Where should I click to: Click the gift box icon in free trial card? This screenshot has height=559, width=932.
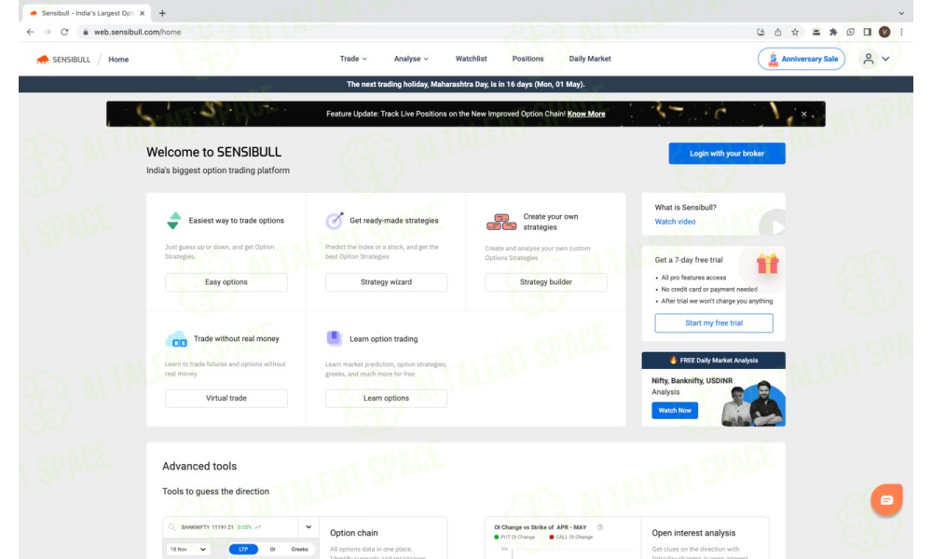tap(767, 263)
